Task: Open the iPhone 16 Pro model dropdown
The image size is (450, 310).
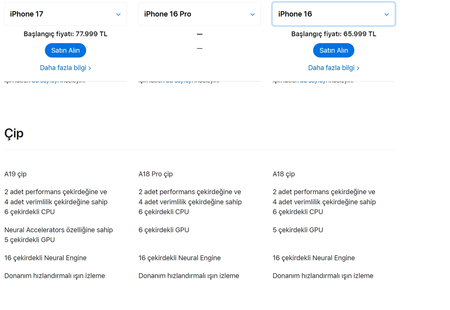Action: tap(200, 14)
